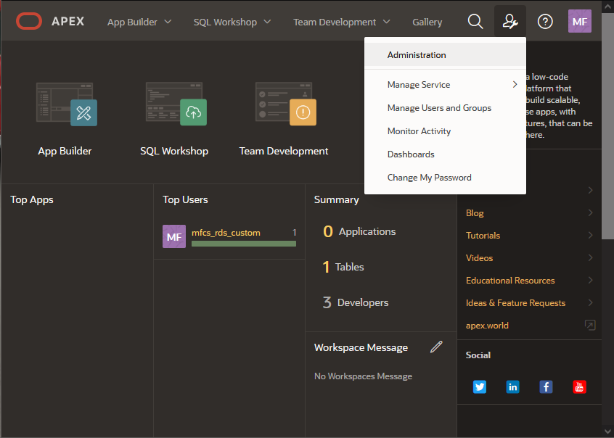
Task: Click the 1 Tables summary entry
Action: [343, 267]
